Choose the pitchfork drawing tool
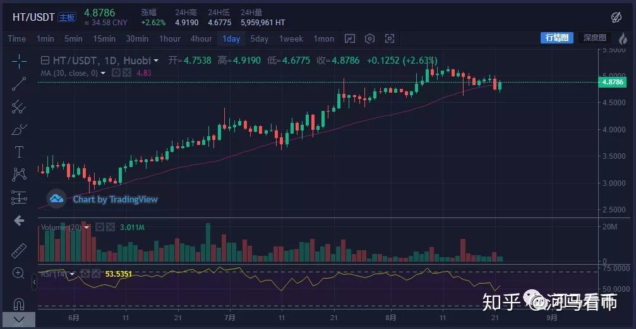Viewport: 636px width, 329px height. click(19, 107)
